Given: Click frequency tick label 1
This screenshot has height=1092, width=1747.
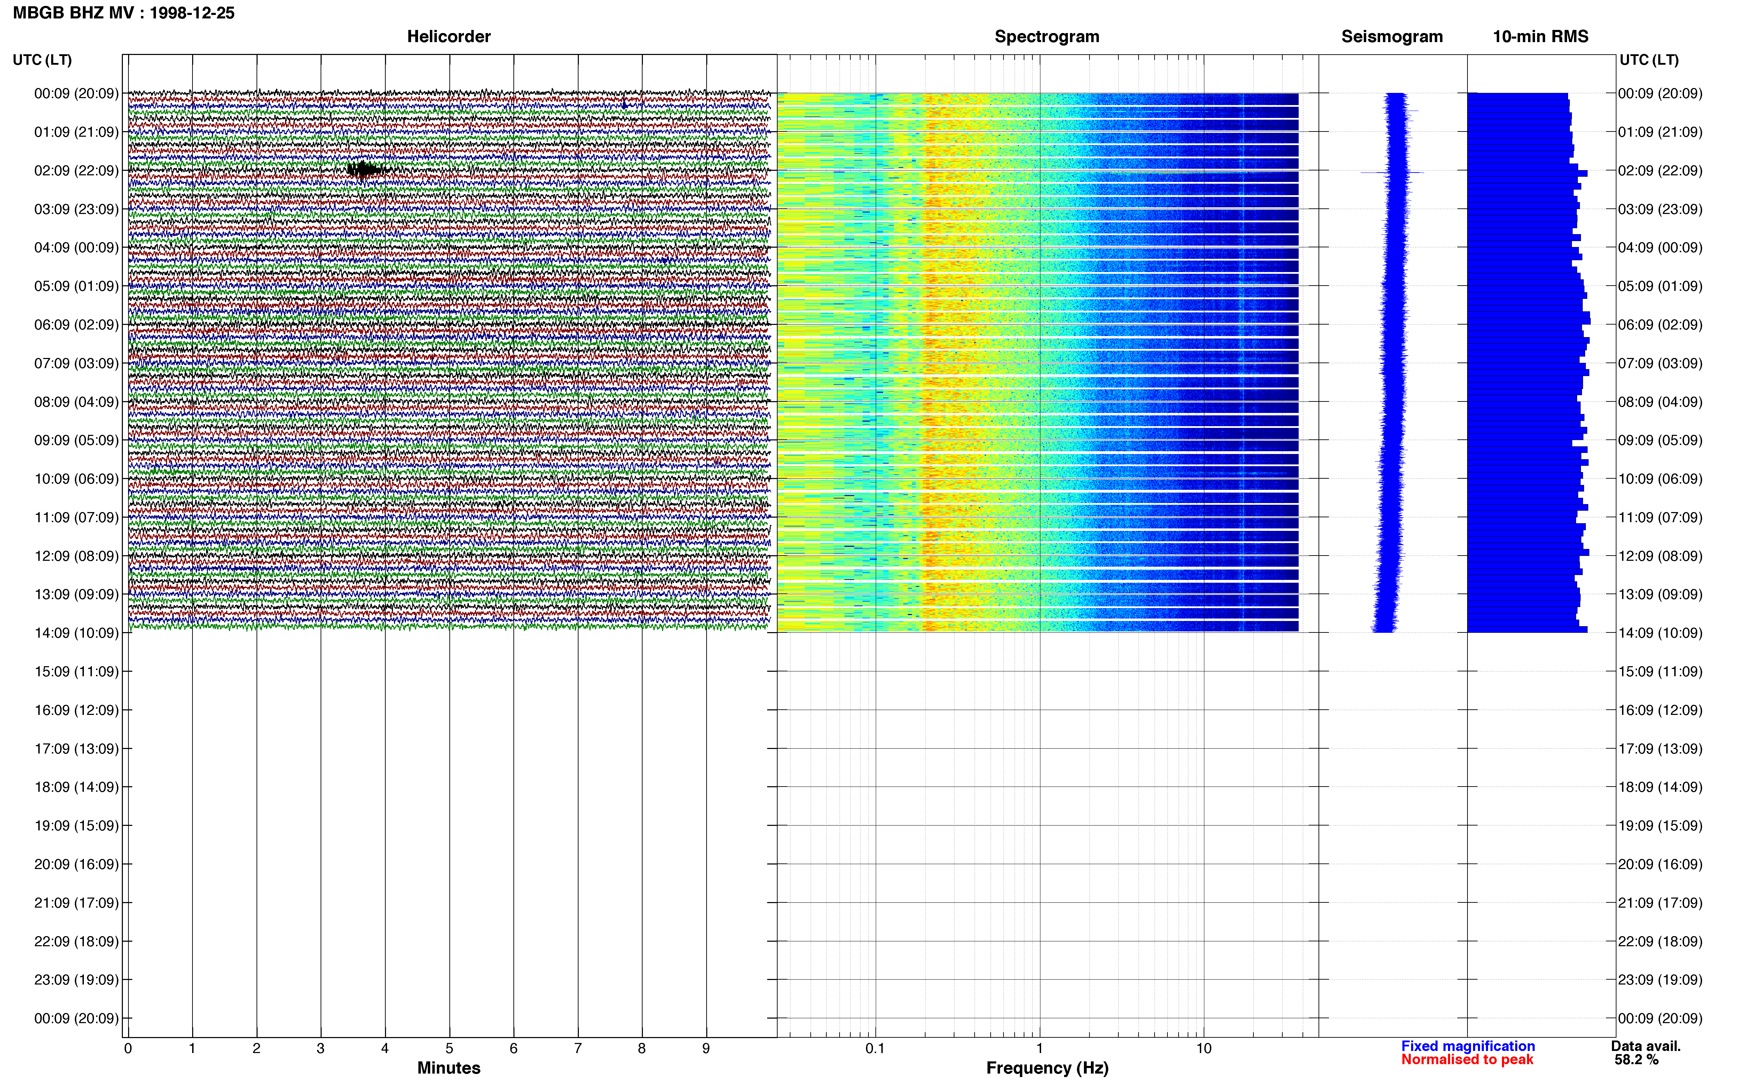Looking at the screenshot, I should pyautogui.click(x=1040, y=1049).
